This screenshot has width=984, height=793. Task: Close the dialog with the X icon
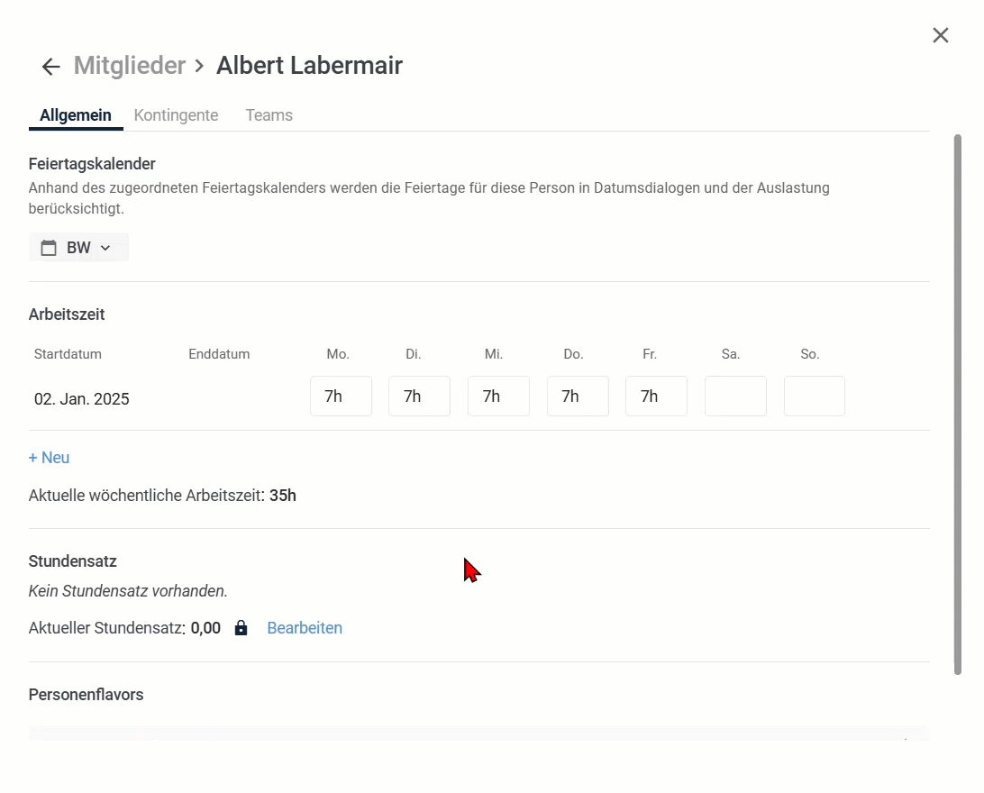click(940, 35)
